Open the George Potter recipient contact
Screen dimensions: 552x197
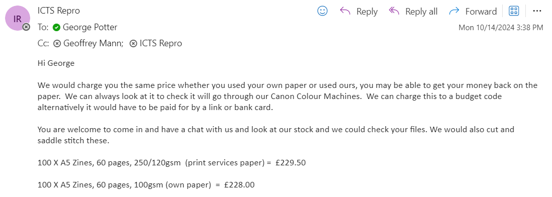click(90, 28)
